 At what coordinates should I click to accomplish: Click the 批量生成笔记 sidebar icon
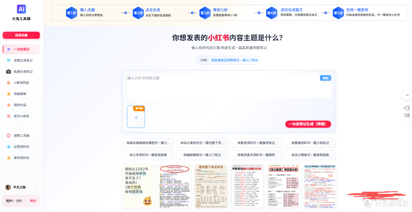[x=9, y=71]
